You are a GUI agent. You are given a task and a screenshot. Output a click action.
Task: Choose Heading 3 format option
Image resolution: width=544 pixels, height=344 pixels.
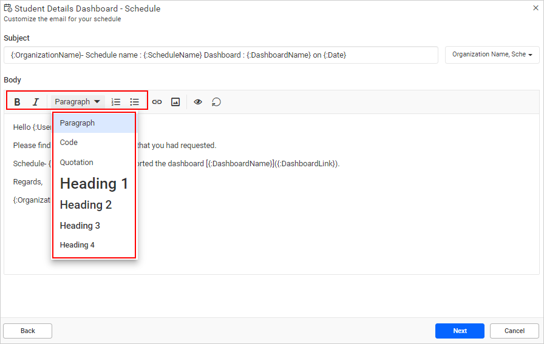click(x=94, y=226)
